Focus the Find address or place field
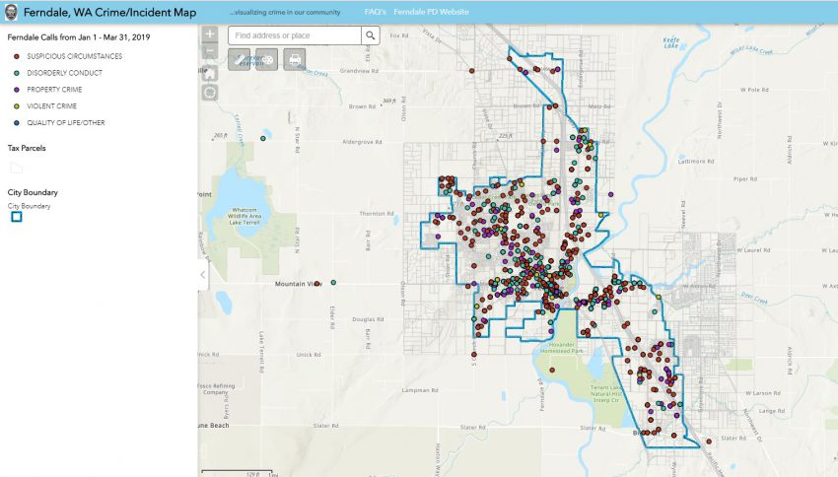The width and height of the screenshot is (838, 477). point(295,35)
